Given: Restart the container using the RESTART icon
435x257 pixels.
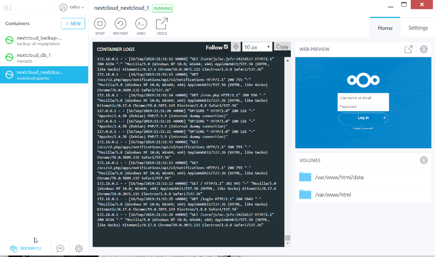Looking at the screenshot, I should pyautogui.click(x=120, y=24).
